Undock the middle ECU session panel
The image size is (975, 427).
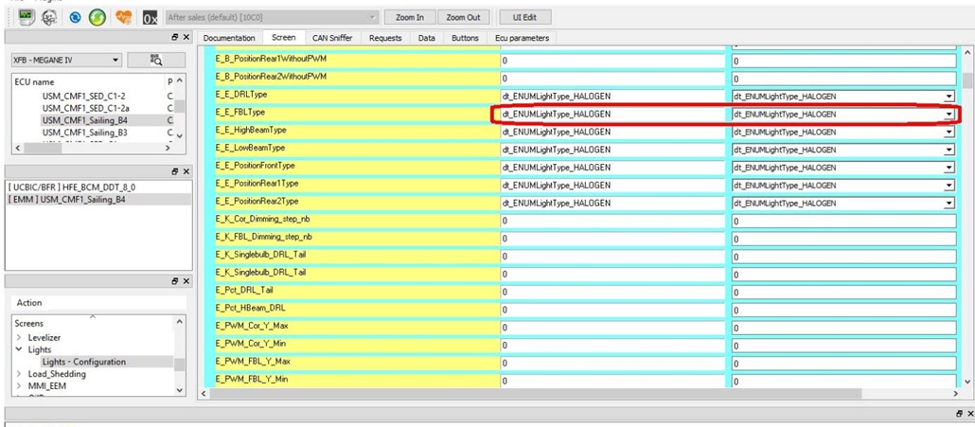coord(176,171)
